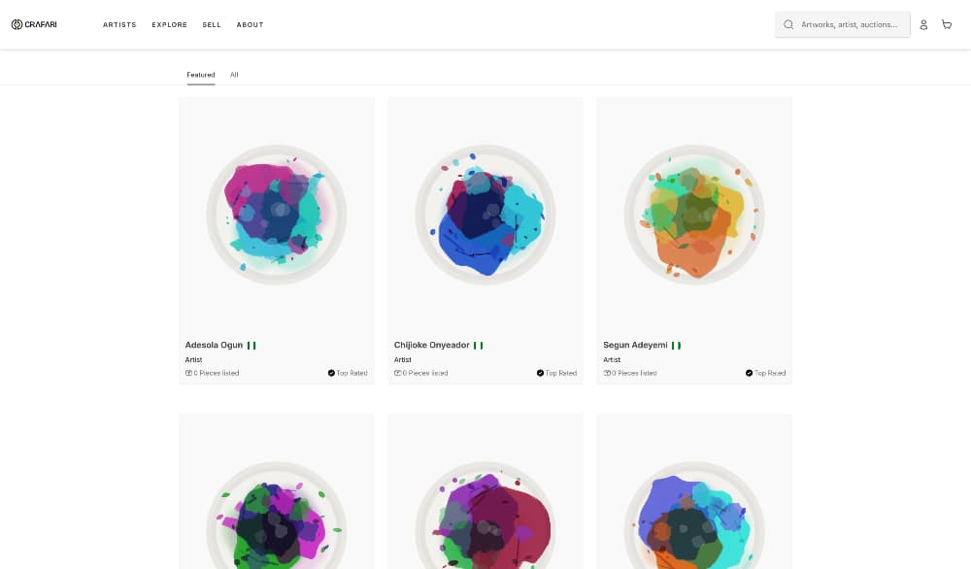This screenshot has width=971, height=569.
Task: Click Adesola Ogun's Top Rated badge icon
Action: [x=331, y=373]
